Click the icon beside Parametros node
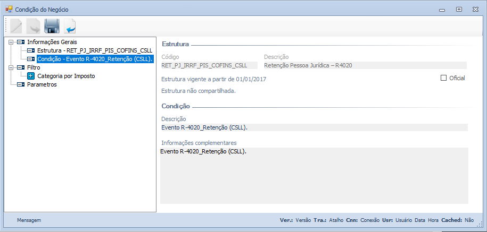 coord(21,84)
